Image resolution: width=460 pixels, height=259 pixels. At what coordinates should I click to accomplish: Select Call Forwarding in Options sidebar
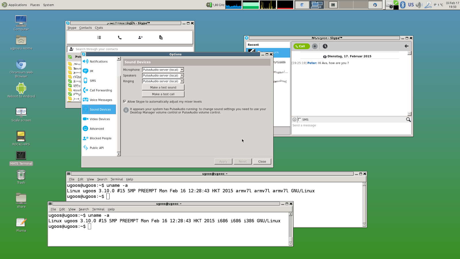click(99, 90)
